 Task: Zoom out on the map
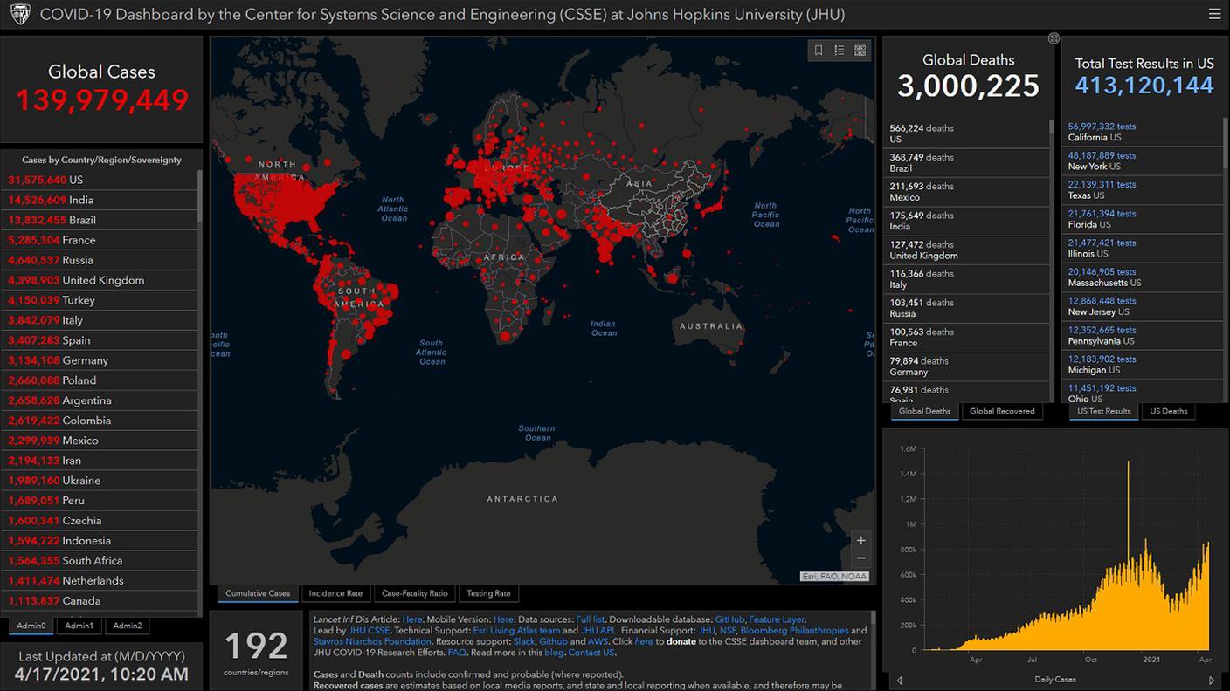861,558
